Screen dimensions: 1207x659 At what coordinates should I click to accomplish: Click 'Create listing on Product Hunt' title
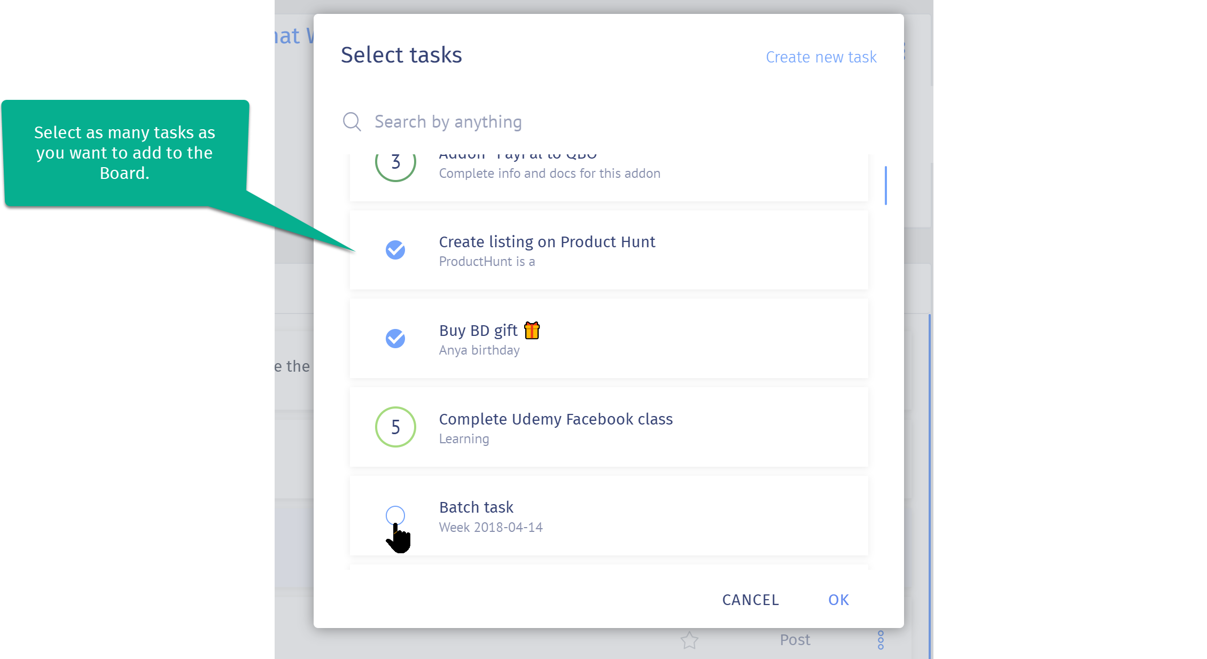[547, 242]
